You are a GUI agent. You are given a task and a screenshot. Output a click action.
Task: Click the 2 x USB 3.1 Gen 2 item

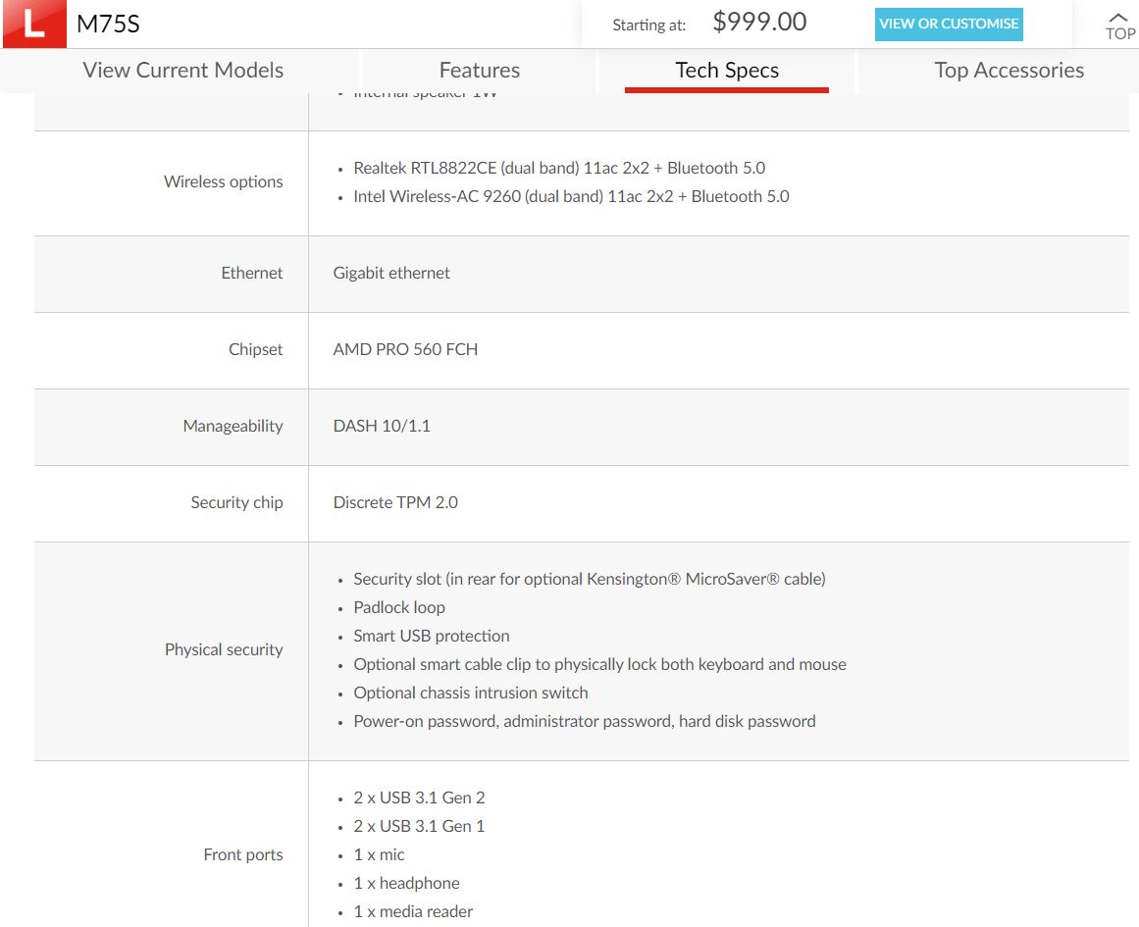point(419,798)
